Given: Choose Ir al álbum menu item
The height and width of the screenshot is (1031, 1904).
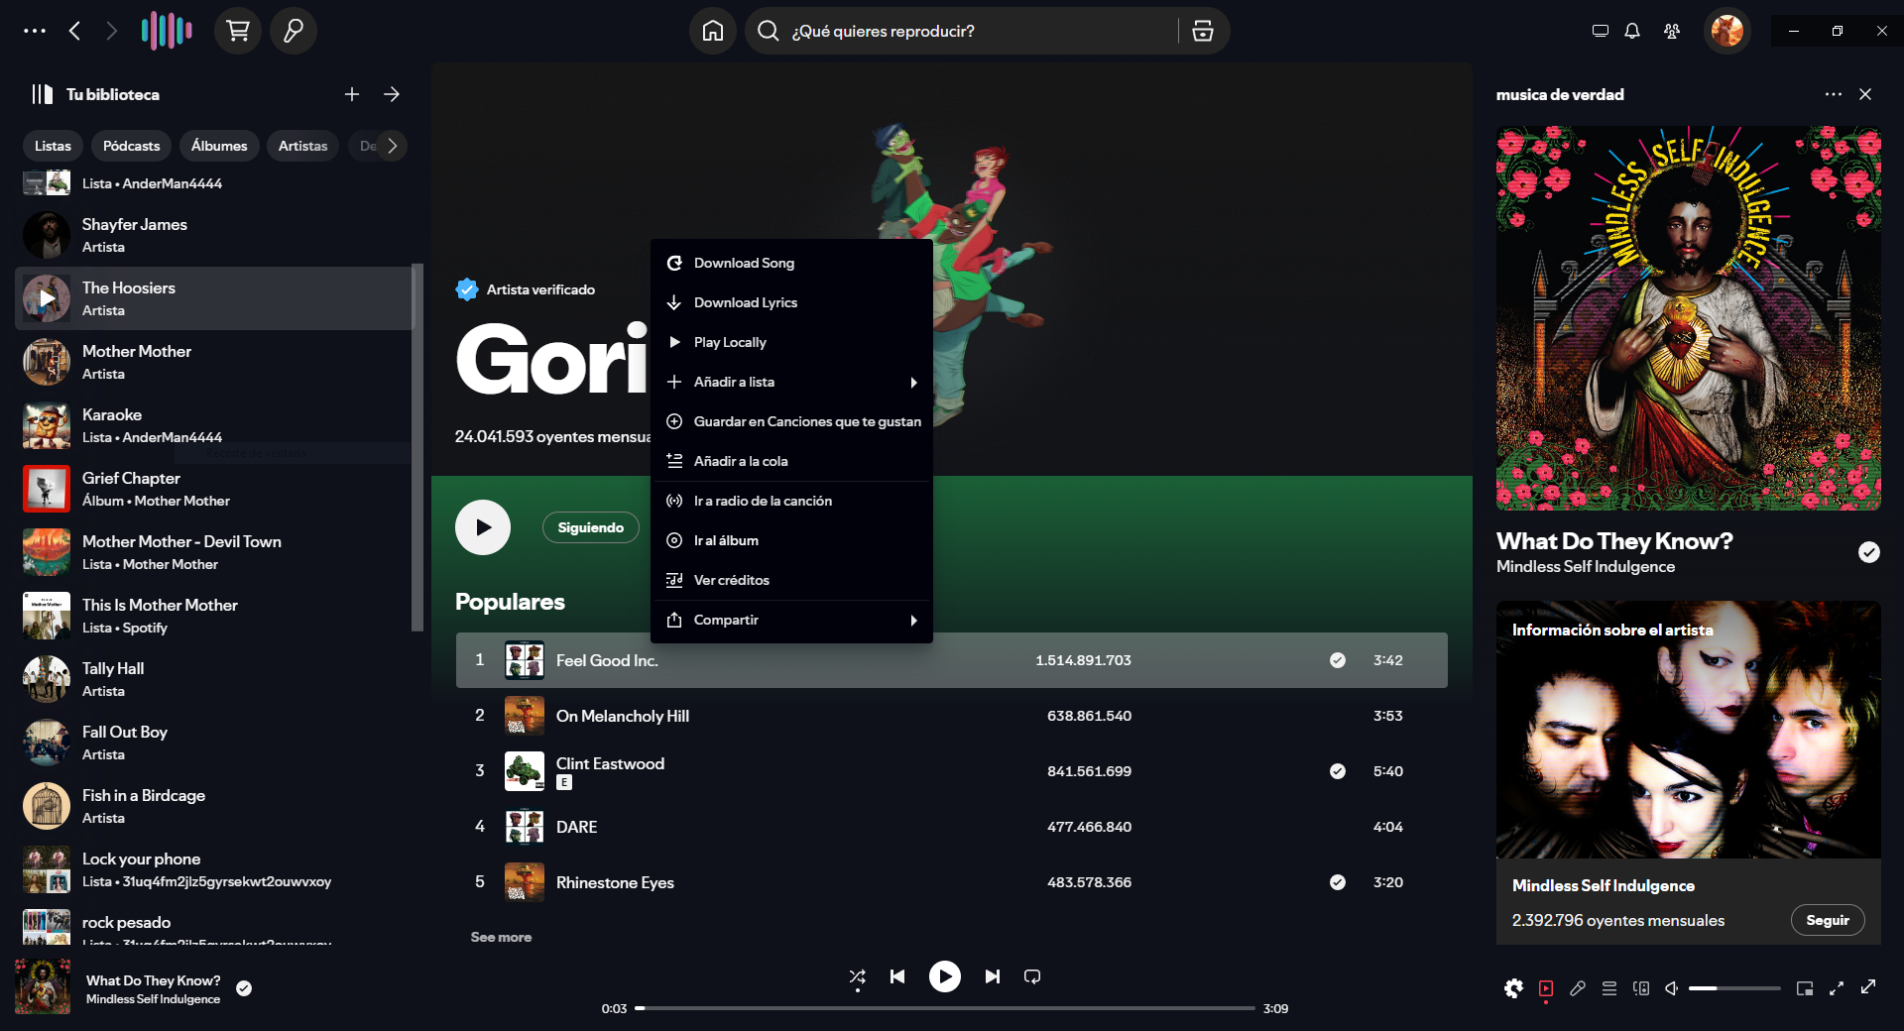Looking at the screenshot, I should point(791,540).
